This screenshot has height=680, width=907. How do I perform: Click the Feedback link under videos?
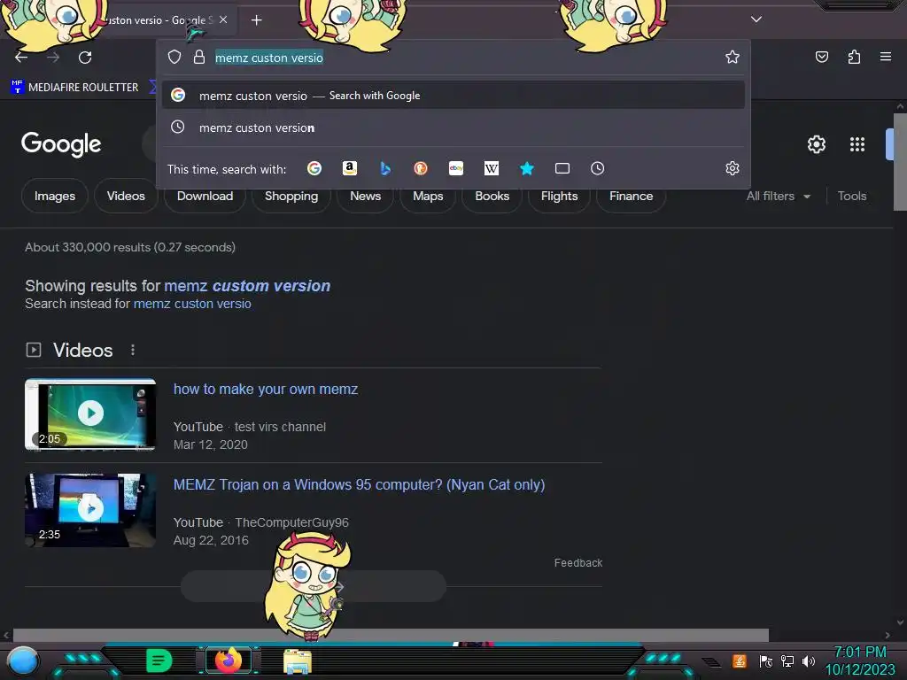coord(578,562)
